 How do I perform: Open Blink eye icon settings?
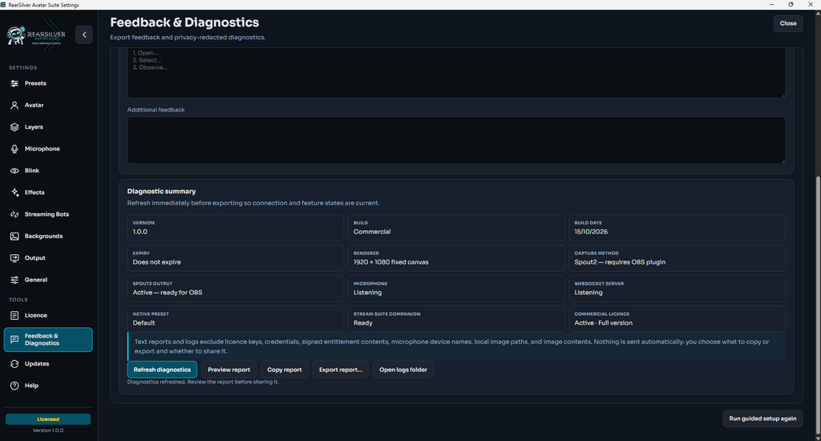tap(14, 171)
